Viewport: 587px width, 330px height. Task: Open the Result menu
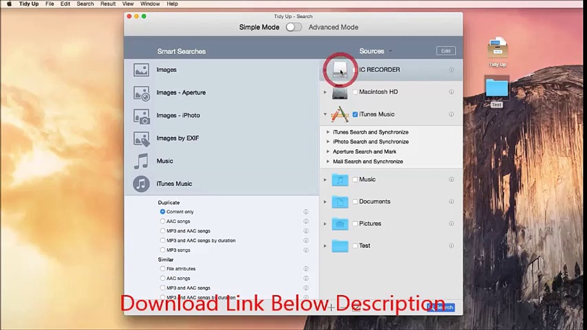point(108,4)
